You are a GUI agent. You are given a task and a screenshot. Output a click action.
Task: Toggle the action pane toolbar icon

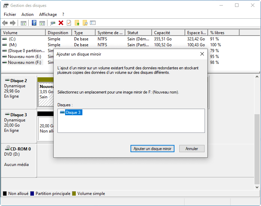42,23
